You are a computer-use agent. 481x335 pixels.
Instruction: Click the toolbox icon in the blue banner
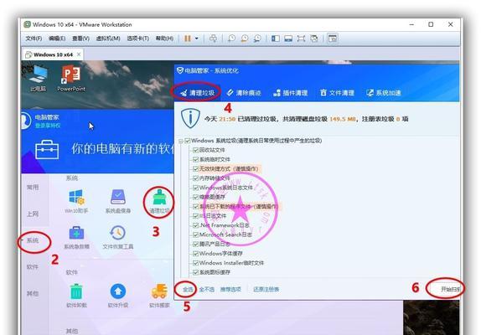pyautogui.click(x=47, y=150)
